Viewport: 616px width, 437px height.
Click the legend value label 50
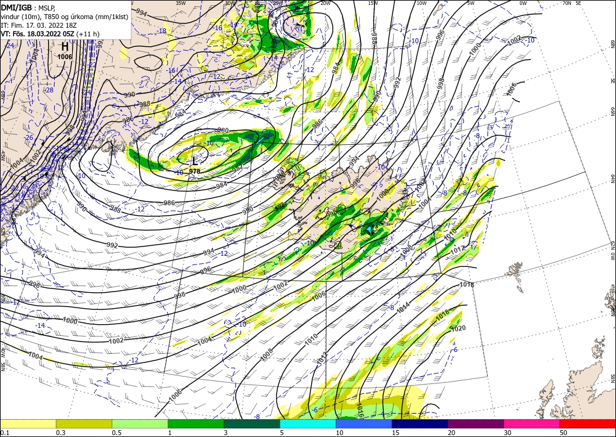point(564,433)
